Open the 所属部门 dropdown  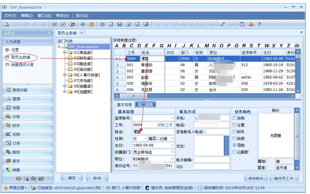(172, 152)
